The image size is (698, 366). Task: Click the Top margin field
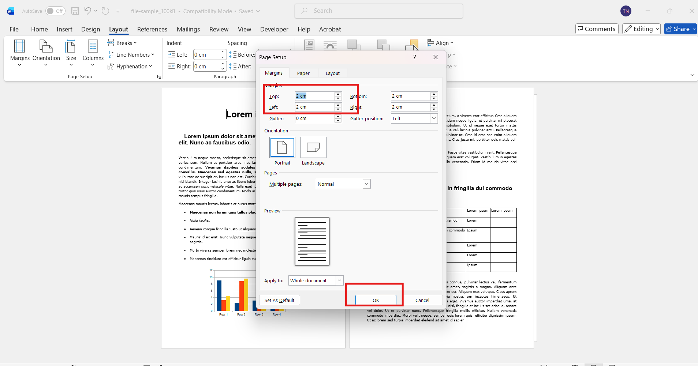tap(315, 96)
